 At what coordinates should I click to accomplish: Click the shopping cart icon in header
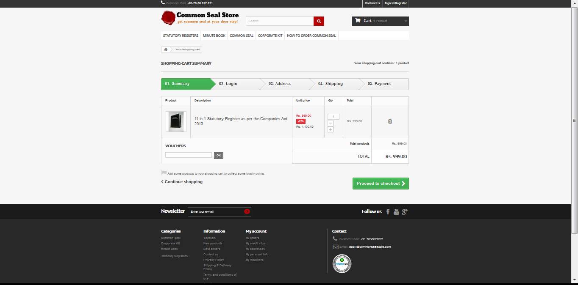[358, 21]
